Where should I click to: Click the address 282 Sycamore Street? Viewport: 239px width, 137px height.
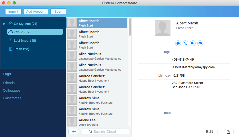[x=187, y=83]
